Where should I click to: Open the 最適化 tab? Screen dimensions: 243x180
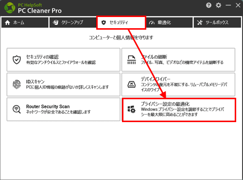(x=169, y=22)
